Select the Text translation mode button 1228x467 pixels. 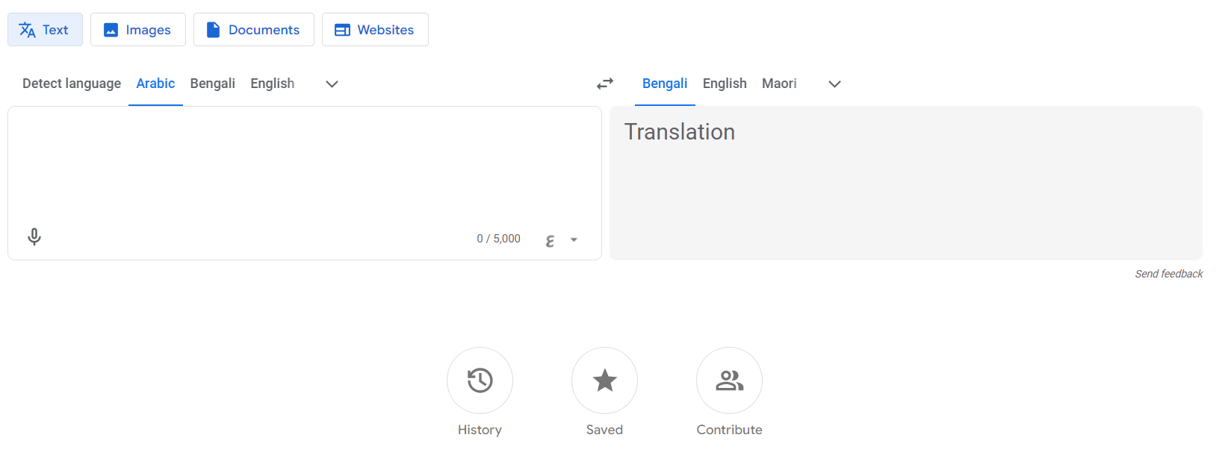pyautogui.click(x=45, y=30)
